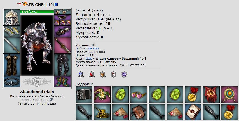Click the brown cloak armor slot
239x121 pixels.
tap(12, 65)
